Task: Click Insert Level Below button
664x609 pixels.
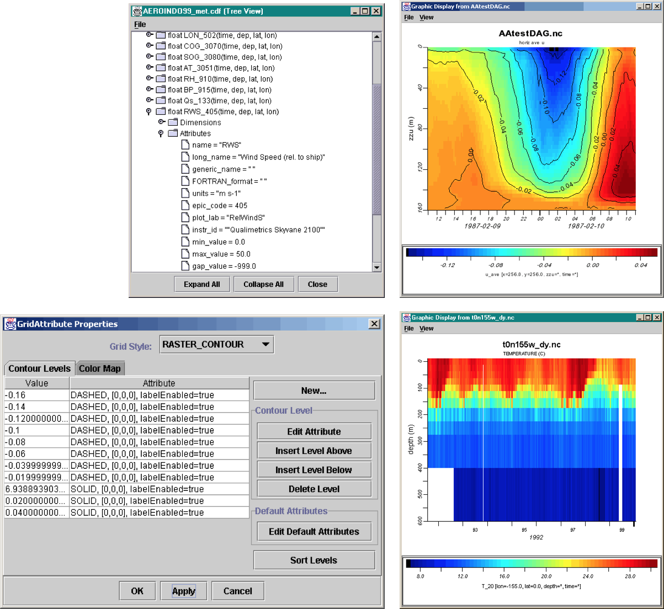Action: [314, 470]
